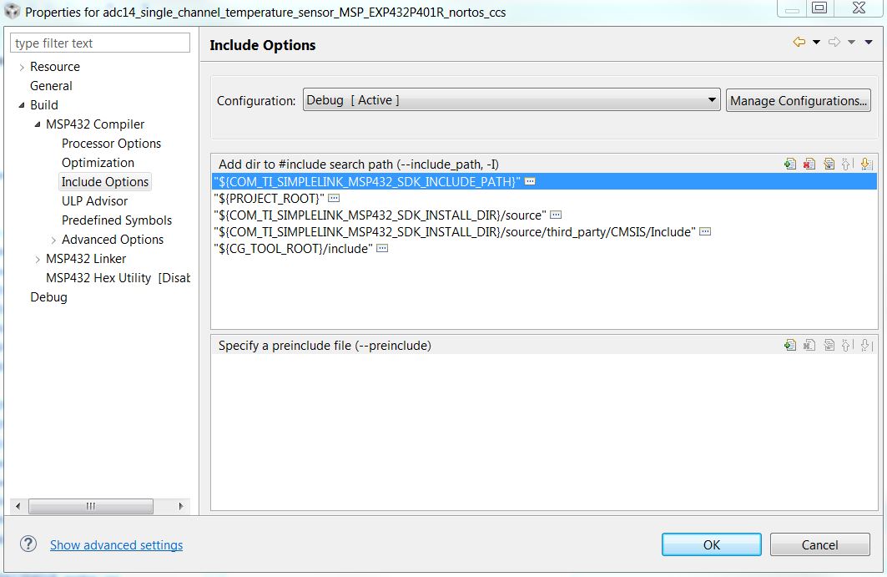Select Optimization page
Image resolution: width=887 pixels, height=577 pixels.
pos(98,163)
